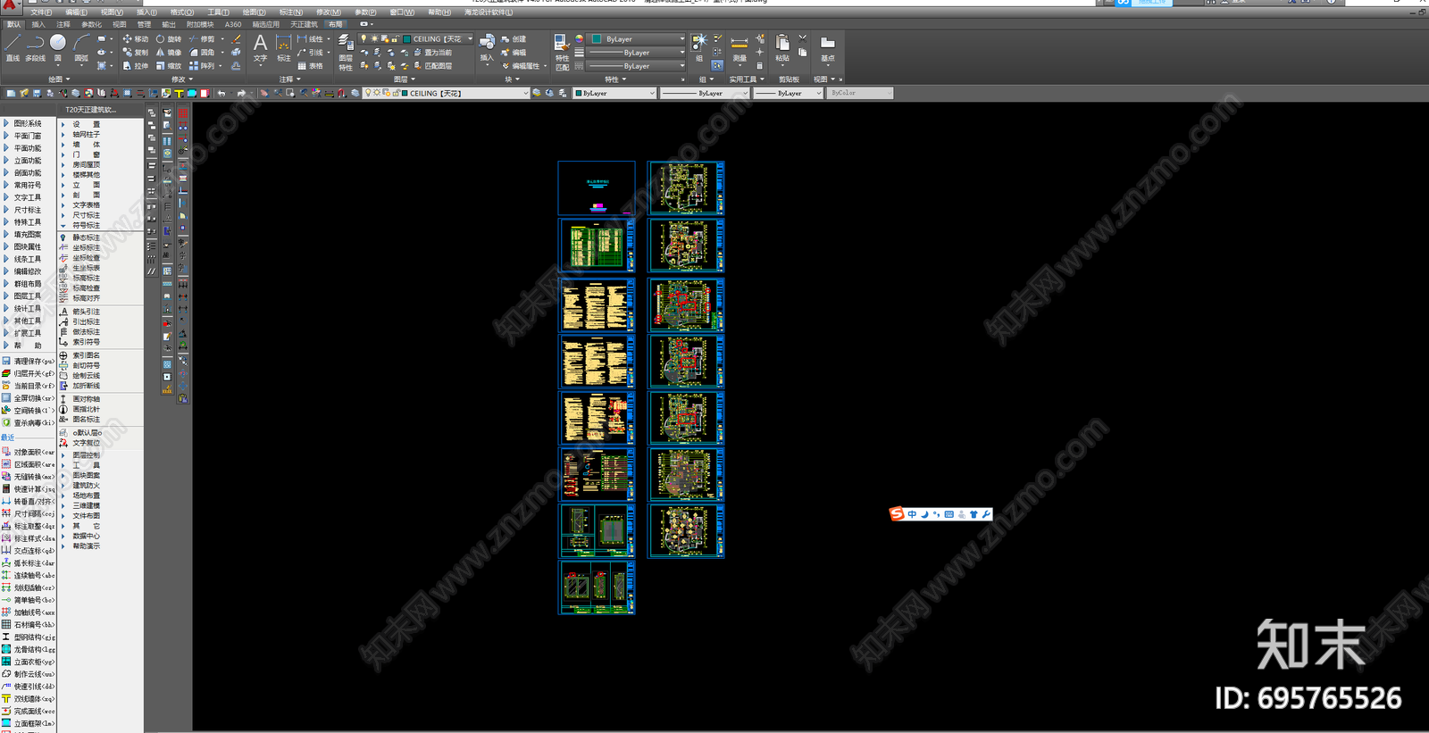The width and height of the screenshot is (1429, 733).
Task: Click the 特性匹配 match properties icon
Action: (562, 52)
